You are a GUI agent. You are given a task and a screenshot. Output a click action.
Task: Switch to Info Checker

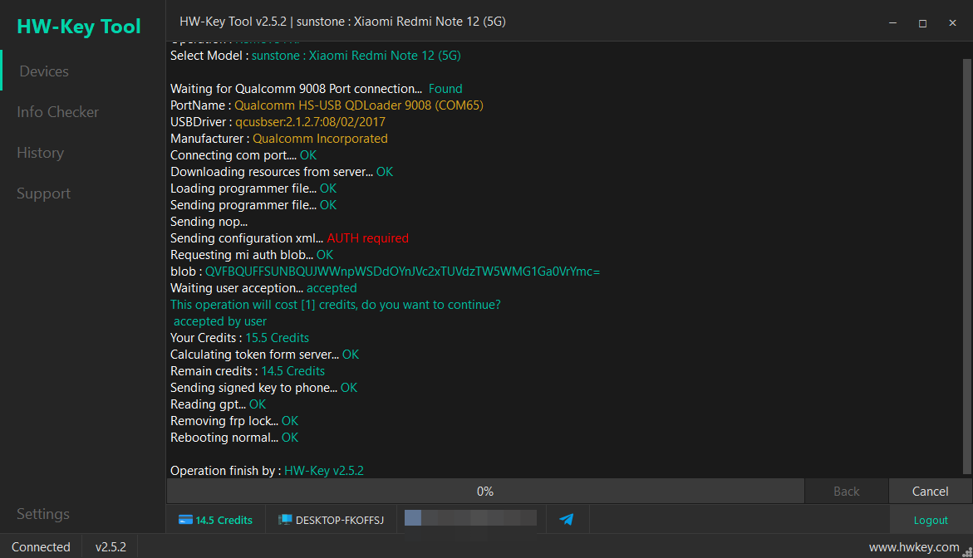click(x=57, y=112)
